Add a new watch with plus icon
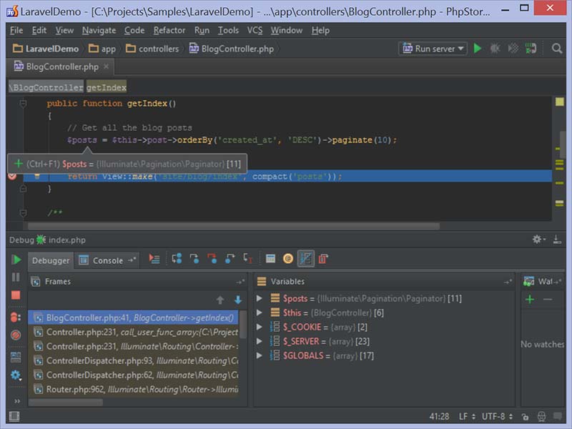 530,300
